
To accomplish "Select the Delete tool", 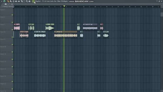I will 13,1.
